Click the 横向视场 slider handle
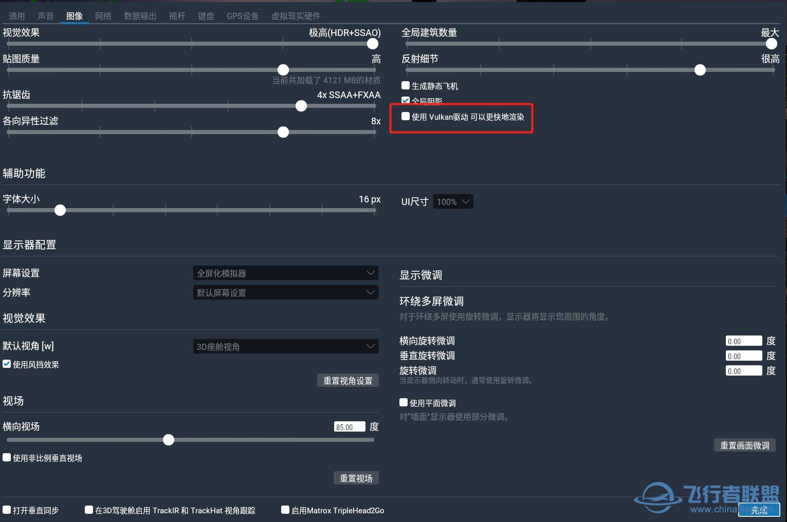 pos(169,440)
